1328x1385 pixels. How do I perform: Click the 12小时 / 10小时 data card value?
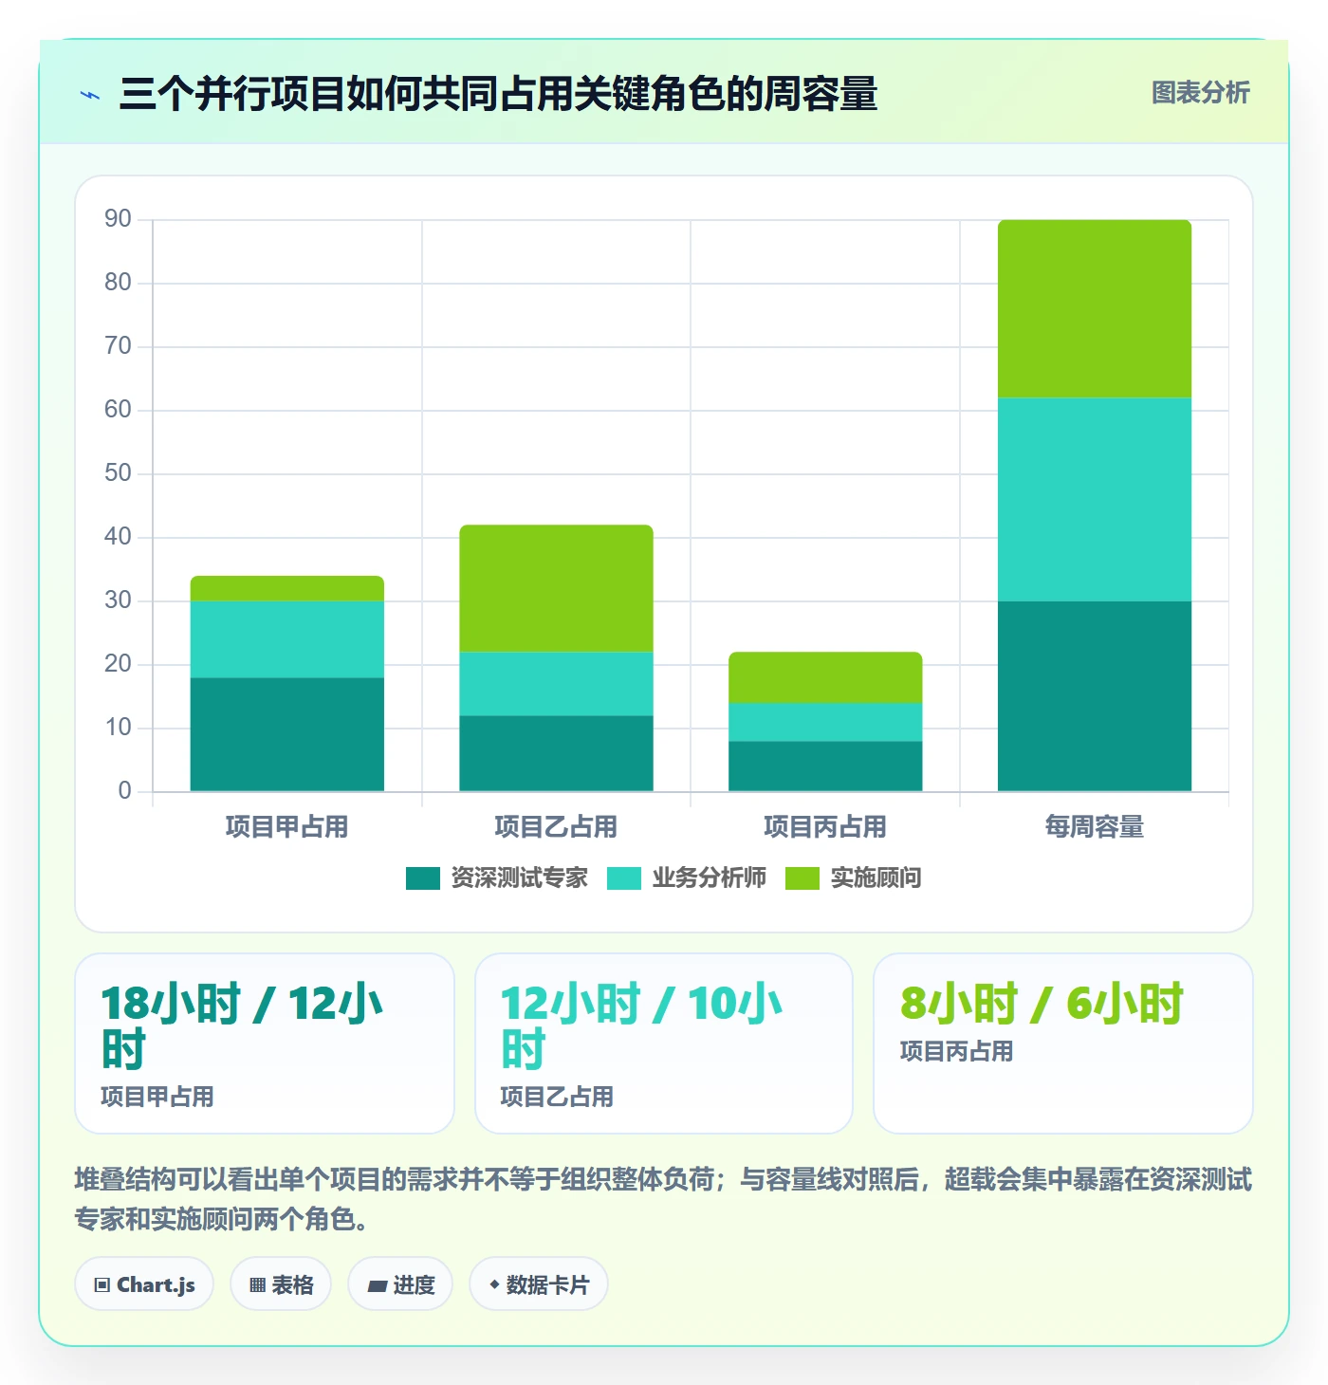pos(641,1026)
